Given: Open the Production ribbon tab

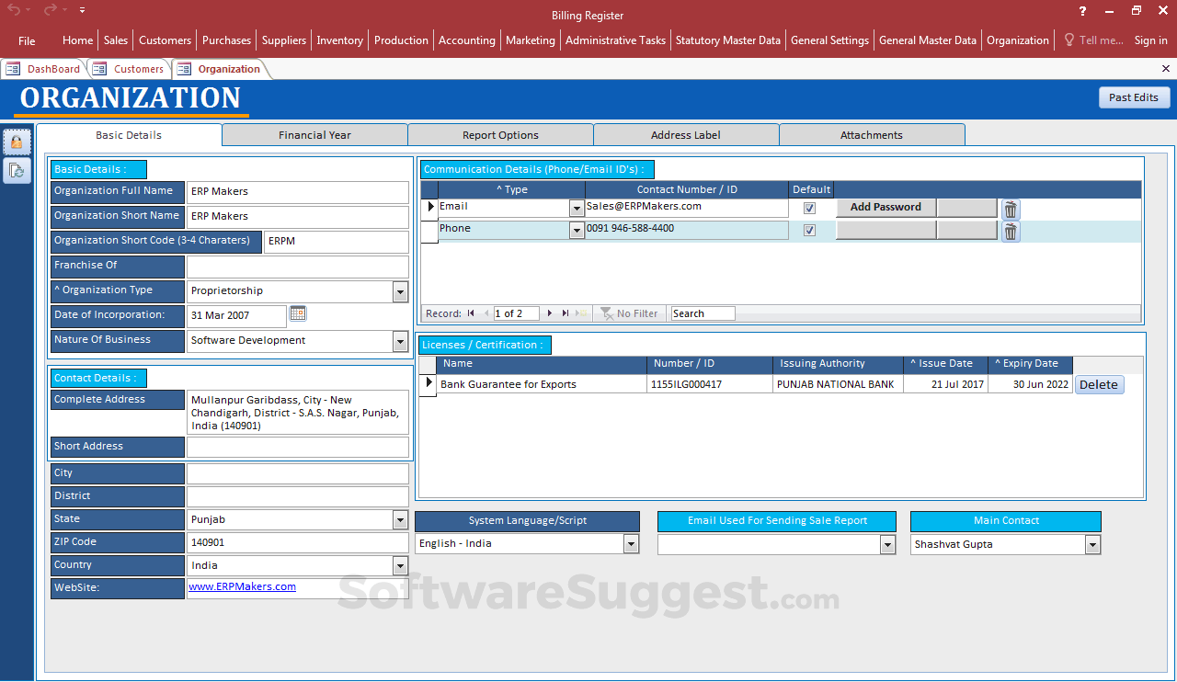Looking at the screenshot, I should click(401, 40).
